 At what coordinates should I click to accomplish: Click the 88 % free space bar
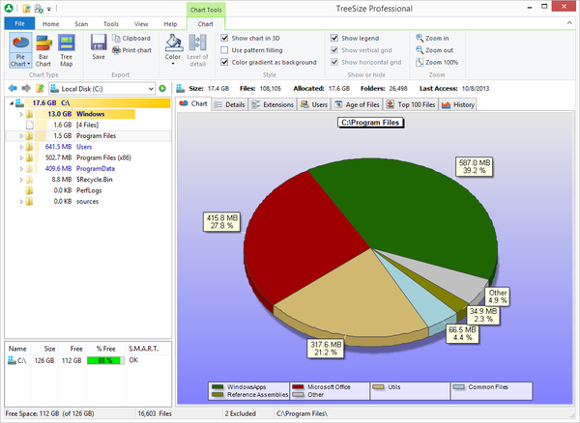point(105,360)
